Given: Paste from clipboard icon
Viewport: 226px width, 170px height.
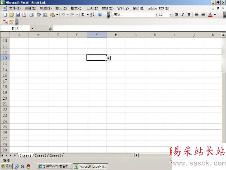Looking at the screenshot, I should [52, 15].
